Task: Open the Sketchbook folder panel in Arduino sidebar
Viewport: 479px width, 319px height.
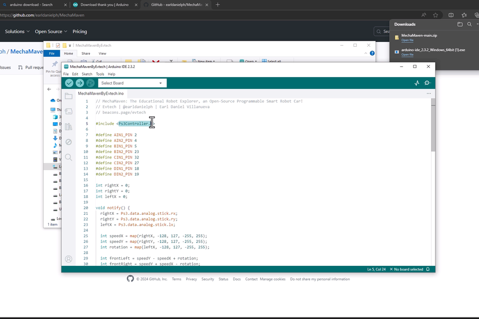Action: click(69, 96)
